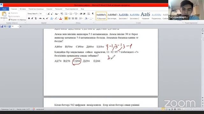The height and width of the screenshot is (114, 204).
Task: Switch to the Рецензирование (Review) tab
Action: [x=71, y=9]
